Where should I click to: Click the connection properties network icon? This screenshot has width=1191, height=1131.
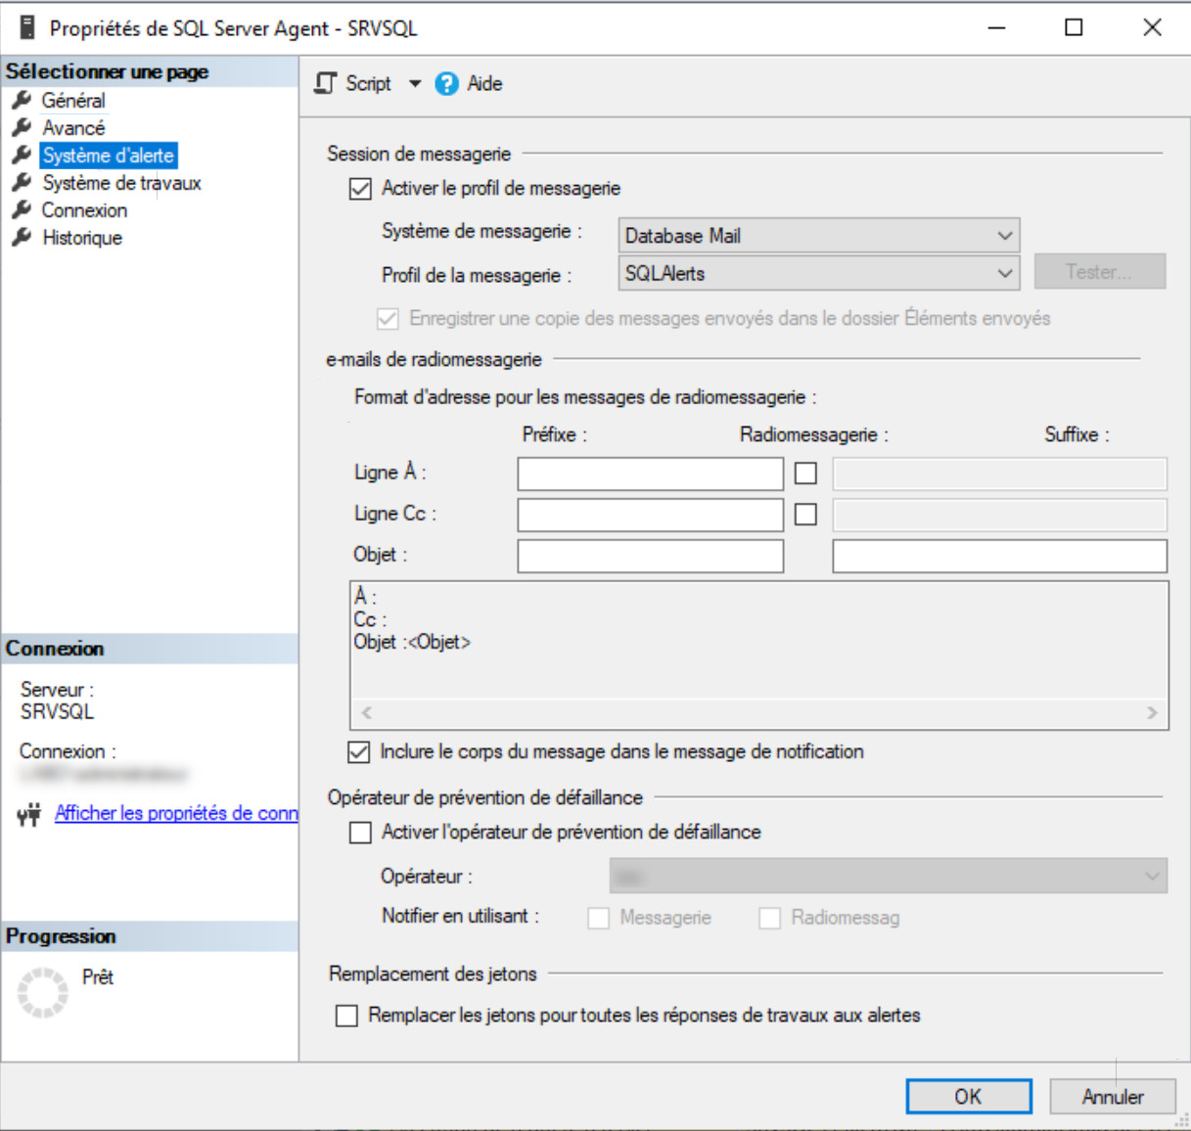pos(29,814)
